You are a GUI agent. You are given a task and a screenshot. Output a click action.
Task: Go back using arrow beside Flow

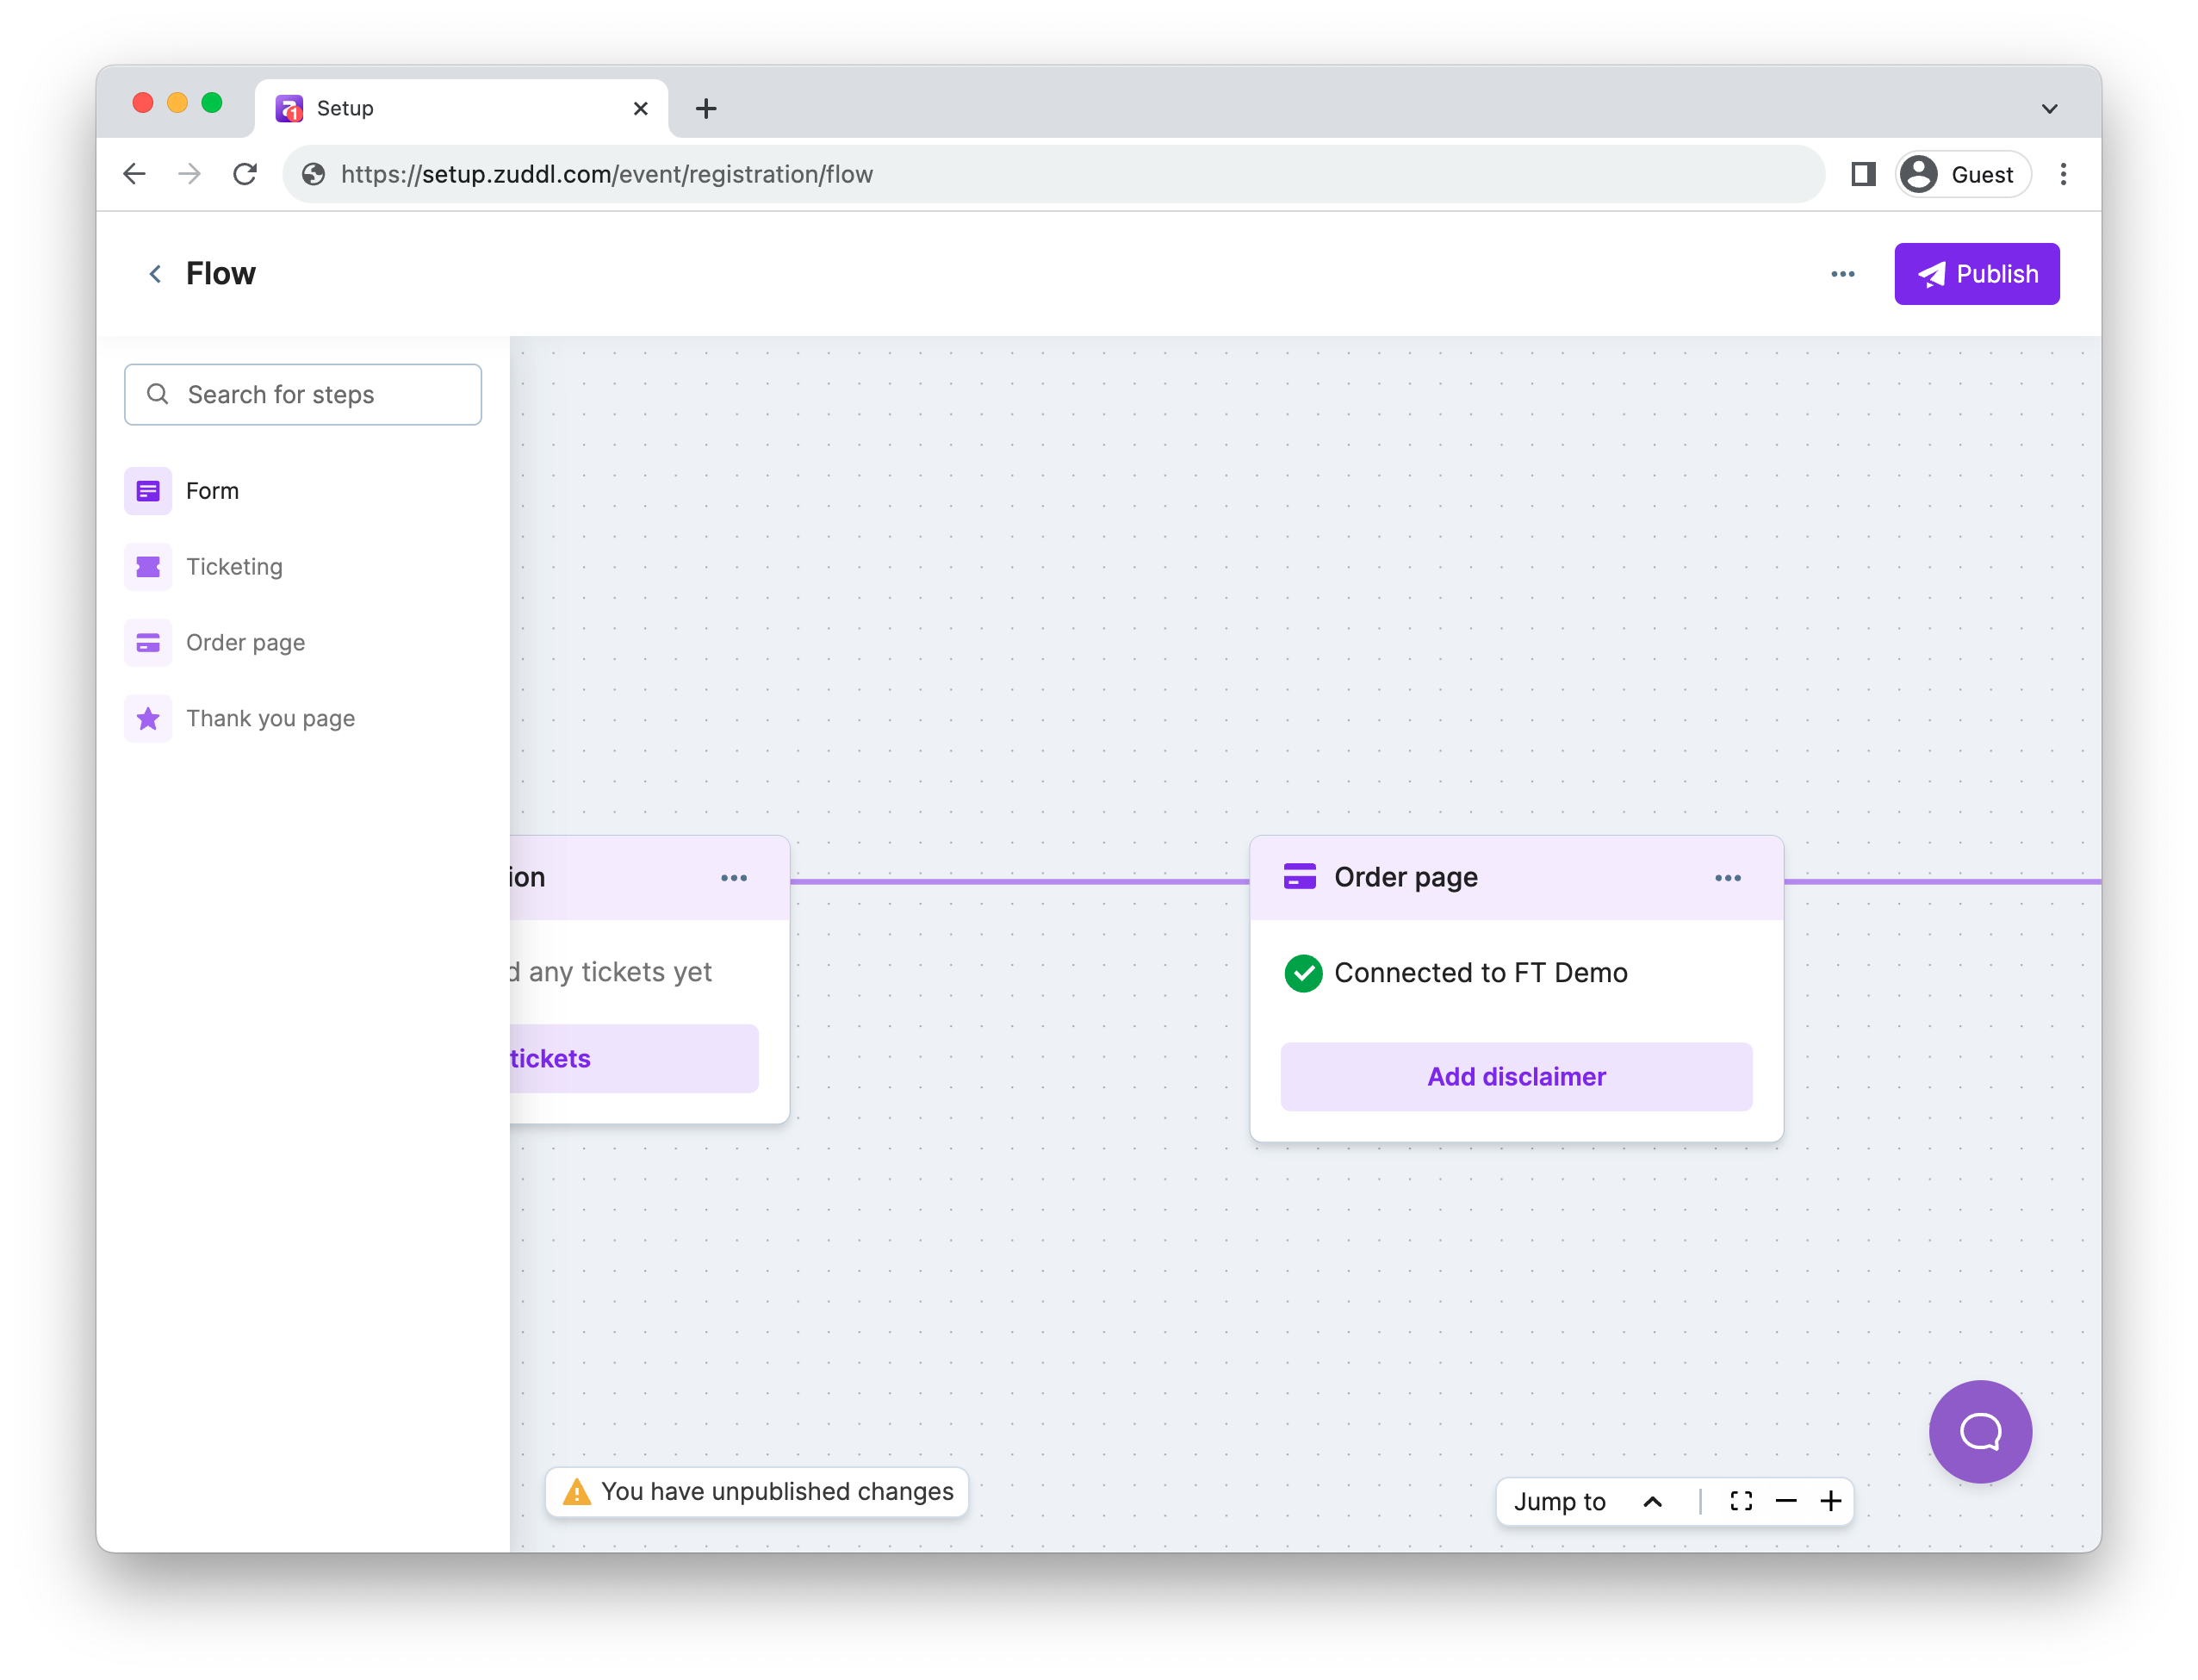pos(155,274)
